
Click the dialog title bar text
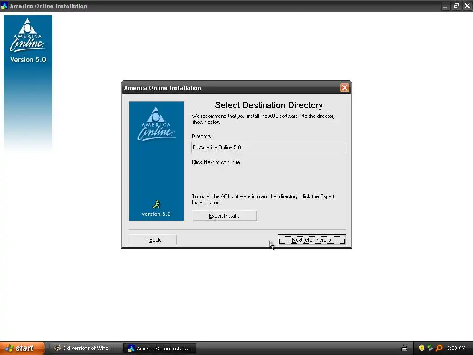(x=163, y=88)
